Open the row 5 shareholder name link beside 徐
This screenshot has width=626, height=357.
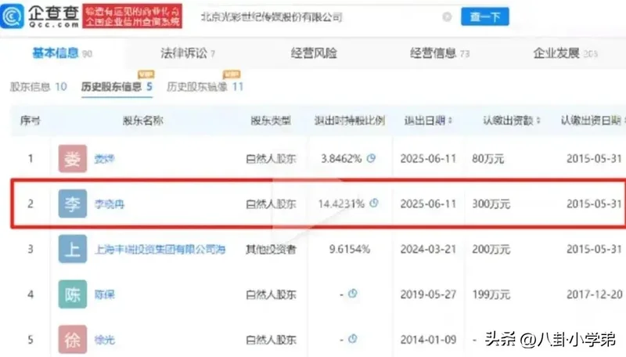coord(105,340)
